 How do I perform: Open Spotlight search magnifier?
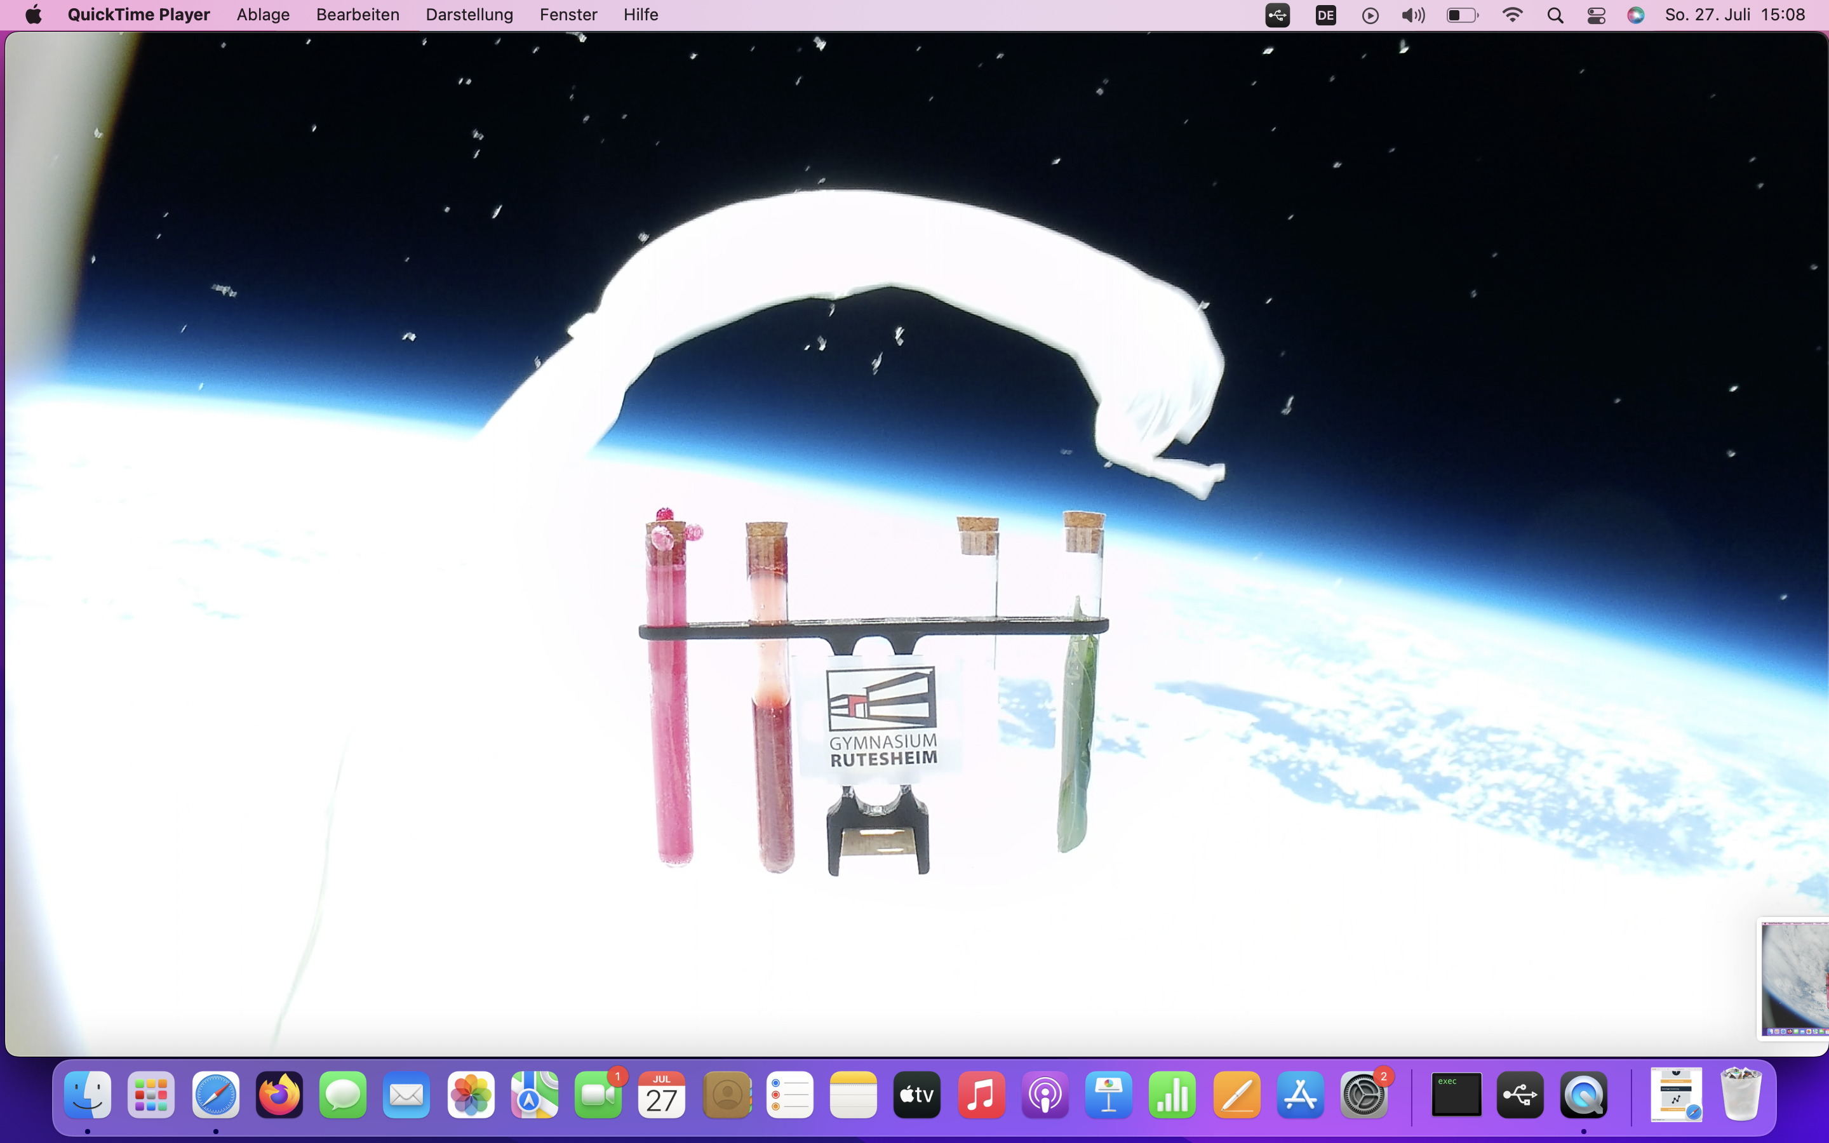[1555, 15]
